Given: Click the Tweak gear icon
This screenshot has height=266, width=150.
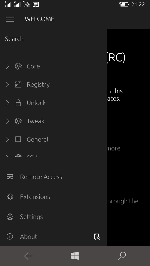Looking at the screenshot, I should (18, 121).
